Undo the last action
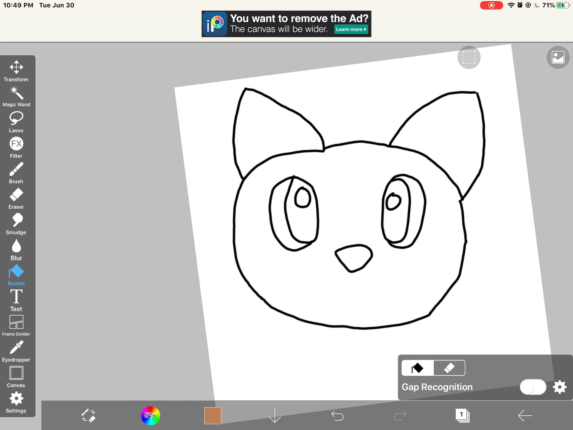The image size is (573, 430). (338, 415)
